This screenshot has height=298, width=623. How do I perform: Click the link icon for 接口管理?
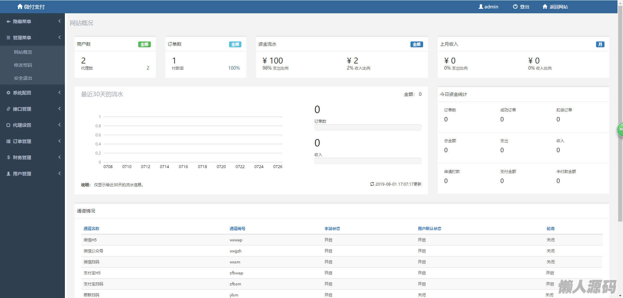pos(8,109)
